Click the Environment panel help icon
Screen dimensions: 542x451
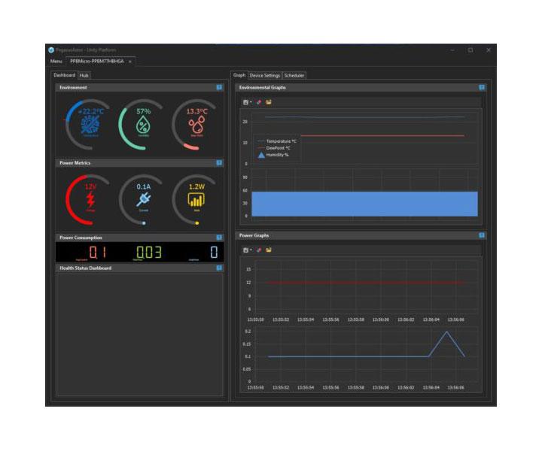tap(219, 87)
